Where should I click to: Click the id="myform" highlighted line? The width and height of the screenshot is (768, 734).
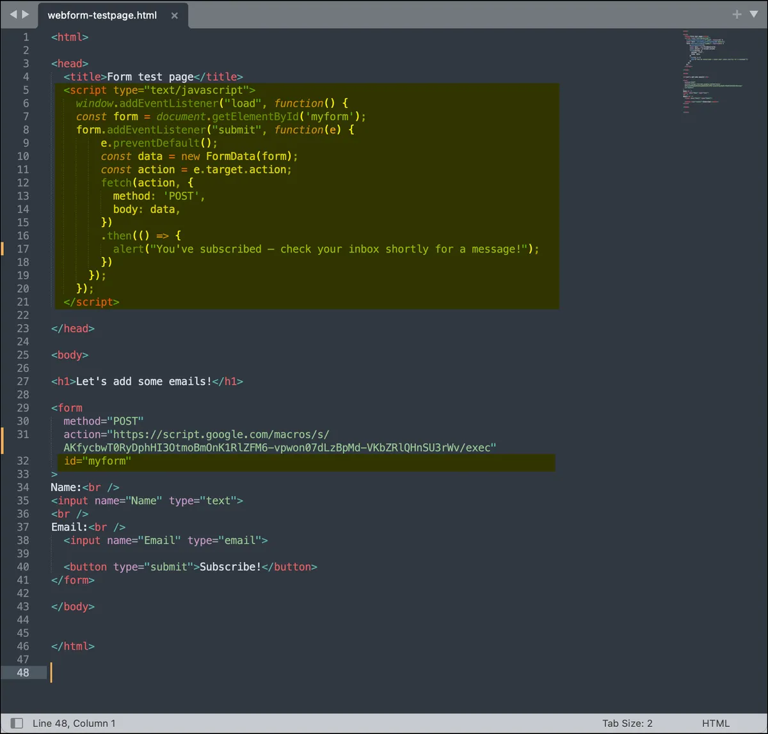click(97, 461)
